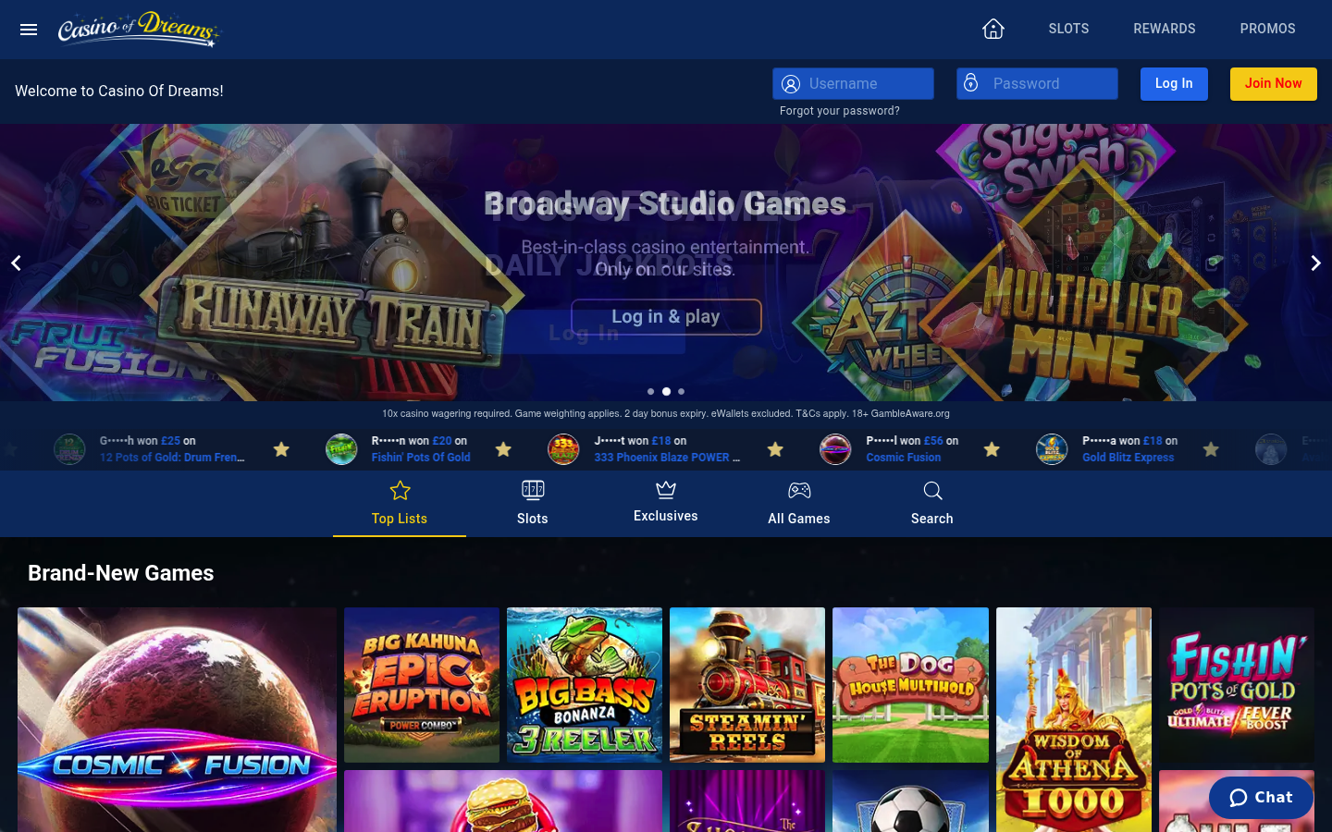Open the PROMOS menu item

coord(1267,29)
